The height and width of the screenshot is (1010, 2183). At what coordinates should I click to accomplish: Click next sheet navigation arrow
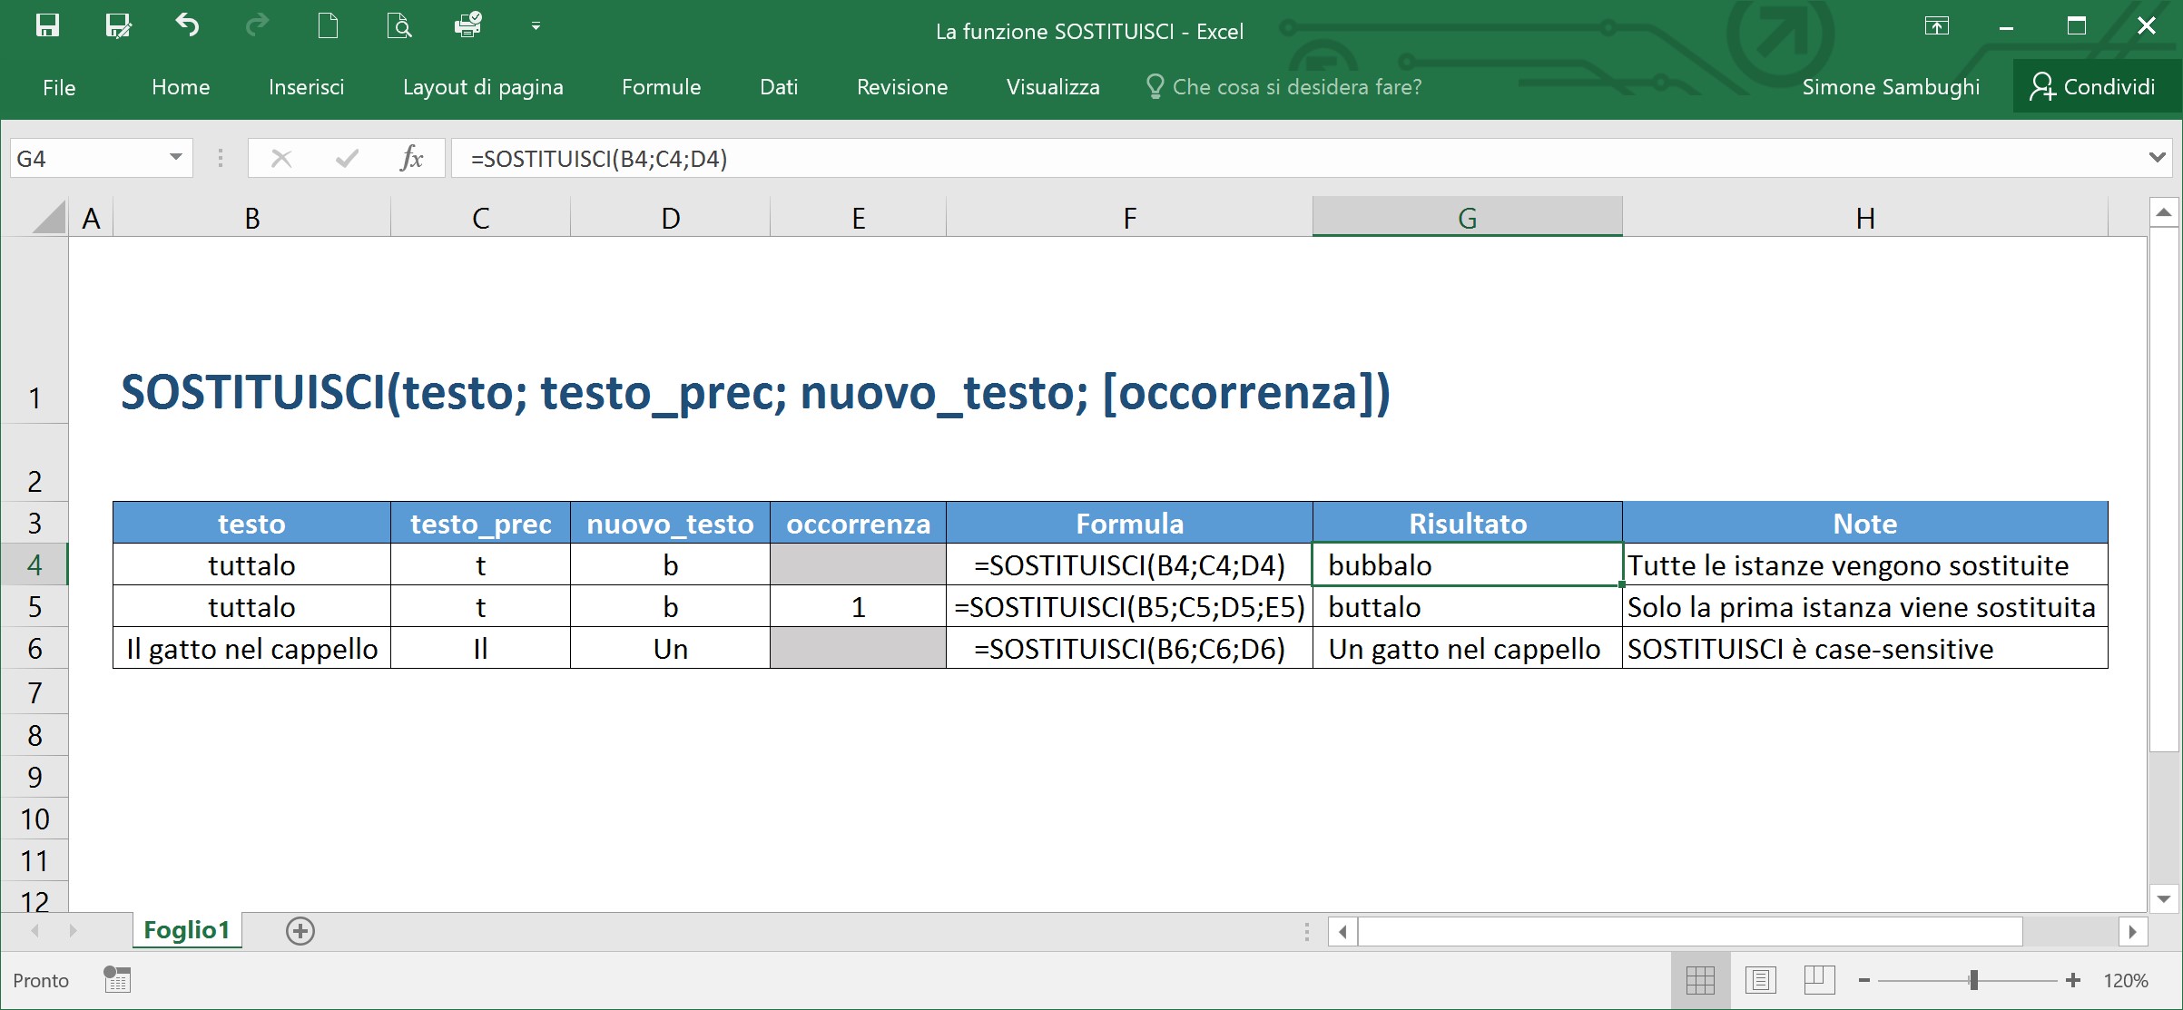(73, 930)
